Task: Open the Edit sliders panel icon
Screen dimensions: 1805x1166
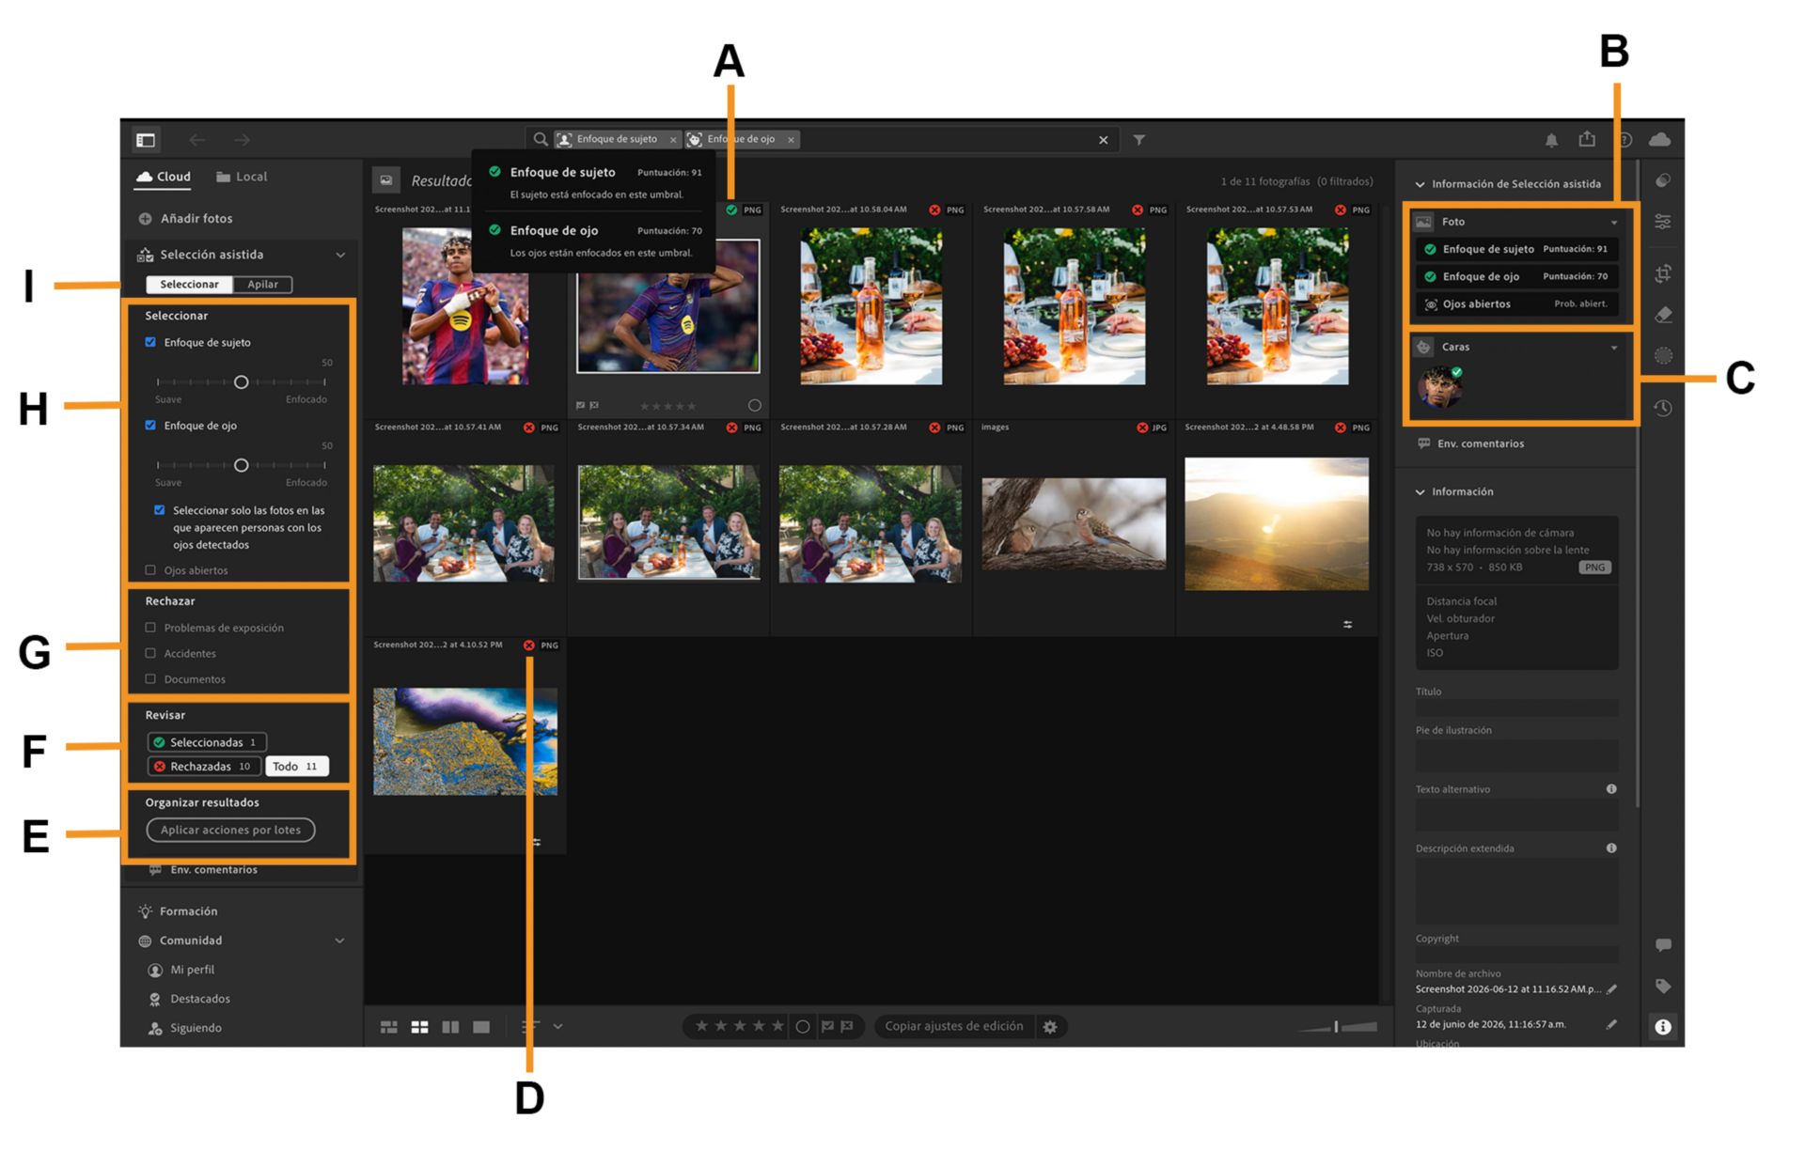Action: coord(1663,222)
